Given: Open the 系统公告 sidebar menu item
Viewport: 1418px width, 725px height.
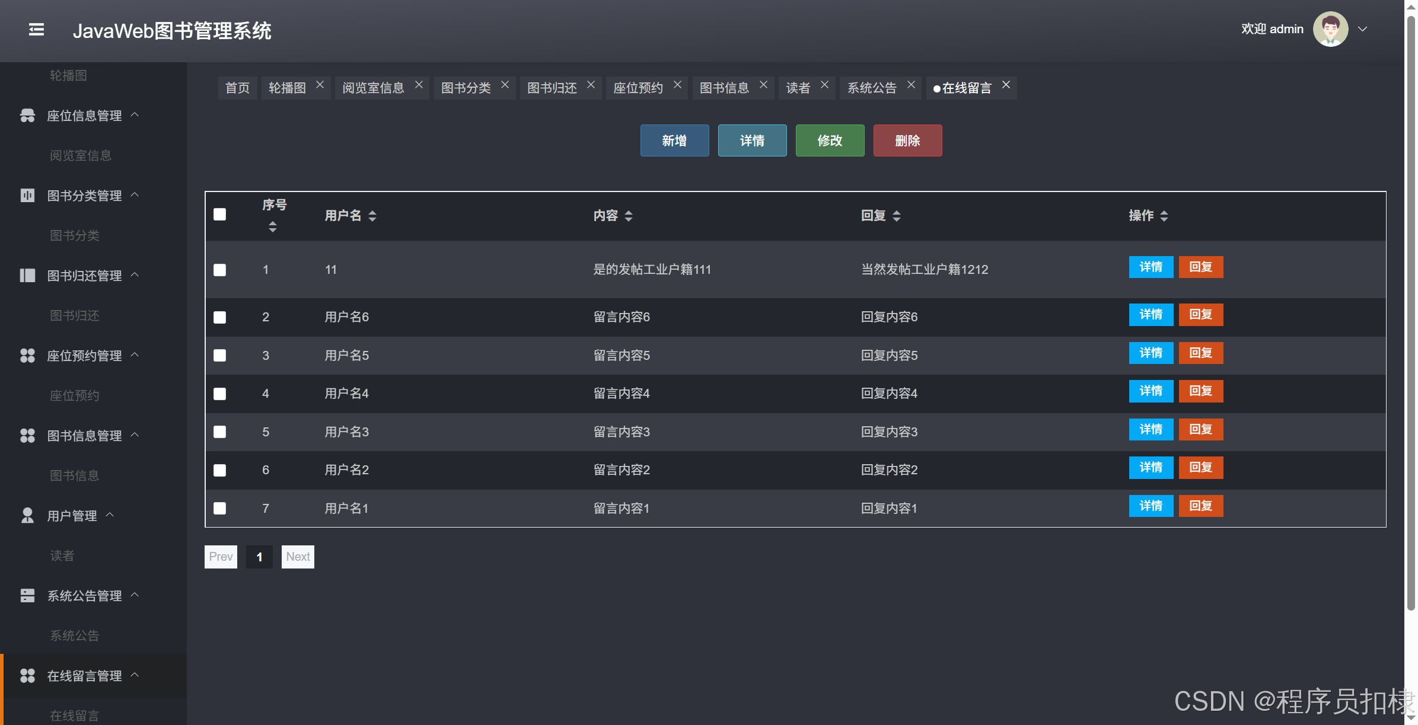Looking at the screenshot, I should [75, 635].
